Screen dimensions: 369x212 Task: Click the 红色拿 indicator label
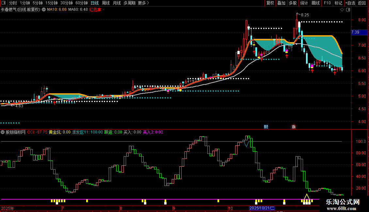97,9
